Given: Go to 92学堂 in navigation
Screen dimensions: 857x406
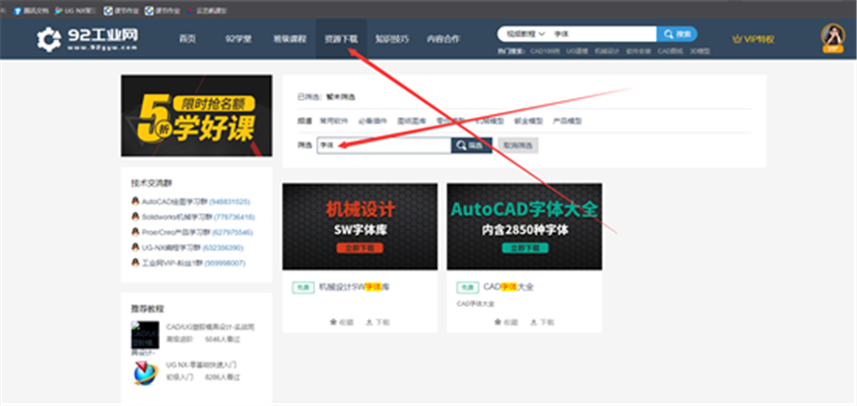Looking at the screenshot, I should pyautogui.click(x=238, y=39).
